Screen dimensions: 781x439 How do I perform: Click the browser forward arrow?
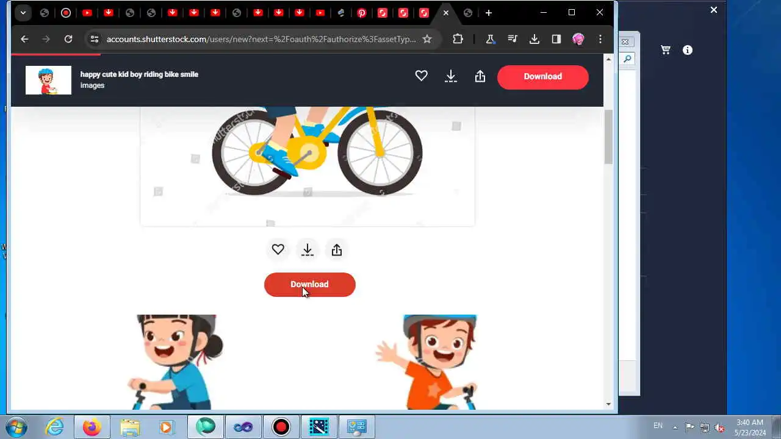point(46,39)
